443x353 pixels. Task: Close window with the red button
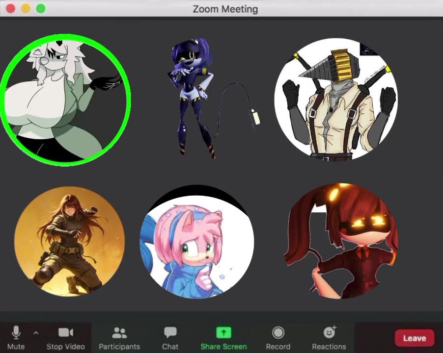click(10, 8)
